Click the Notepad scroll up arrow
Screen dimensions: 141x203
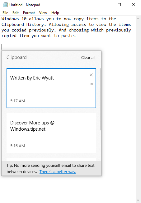(138, 19)
